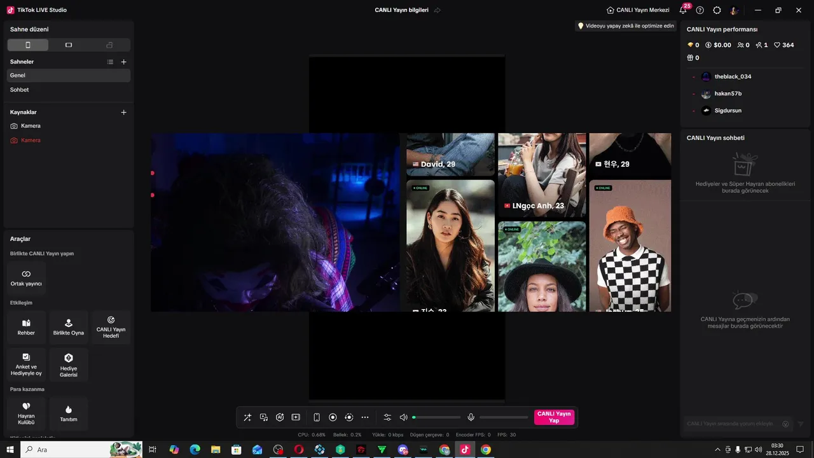Click the 364 likes stat
Viewport: 814px width, 458px height.
pos(783,45)
